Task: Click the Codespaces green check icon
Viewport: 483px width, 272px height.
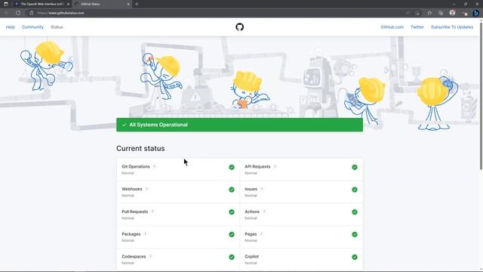Action: click(x=232, y=257)
